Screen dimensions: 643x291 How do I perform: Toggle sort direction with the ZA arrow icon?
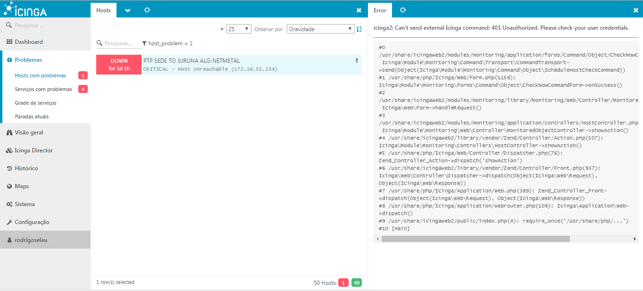tap(359, 29)
